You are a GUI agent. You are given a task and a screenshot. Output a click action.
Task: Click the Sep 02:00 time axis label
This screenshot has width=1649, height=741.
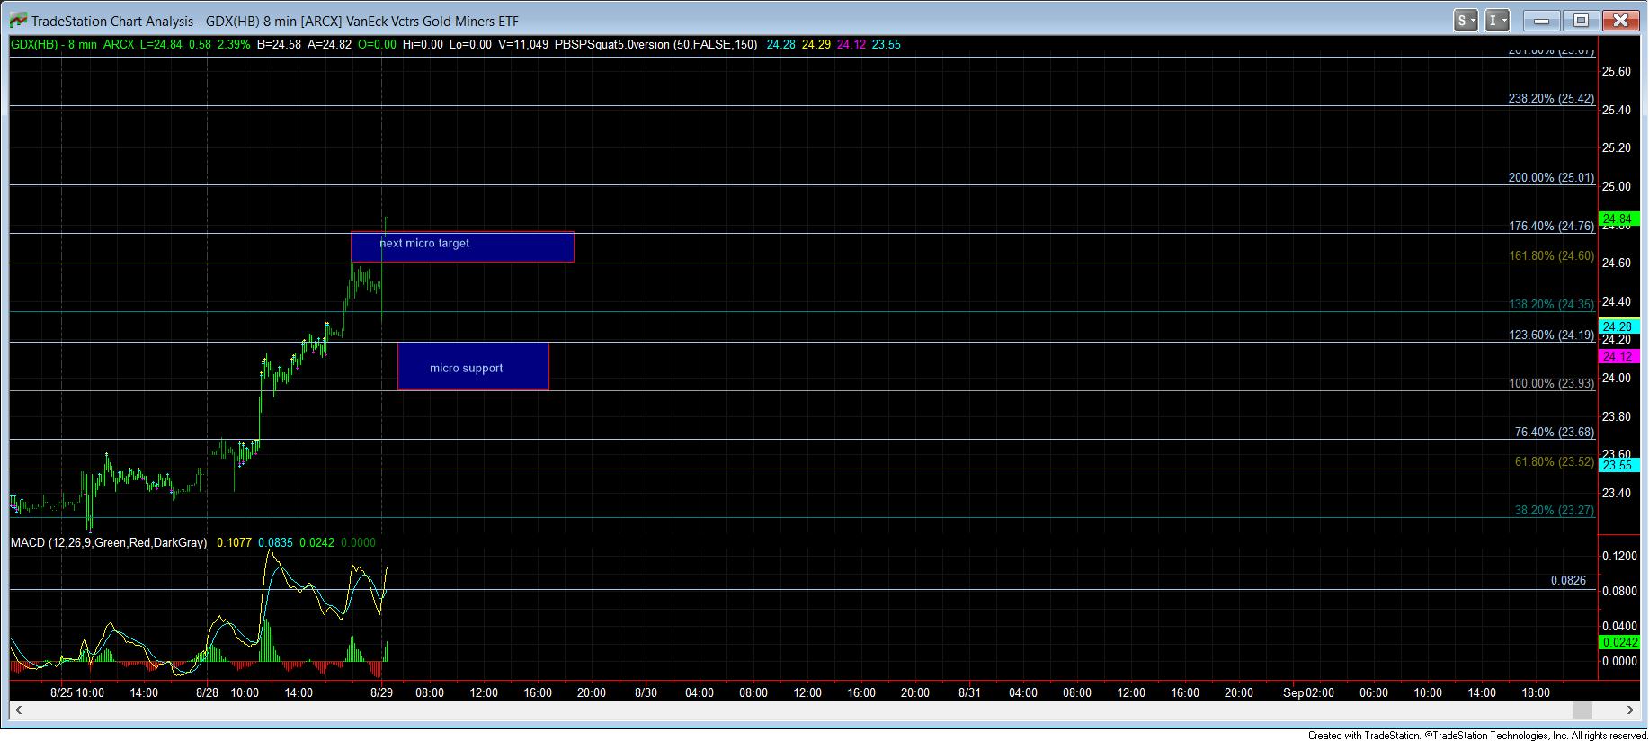coord(1308,692)
